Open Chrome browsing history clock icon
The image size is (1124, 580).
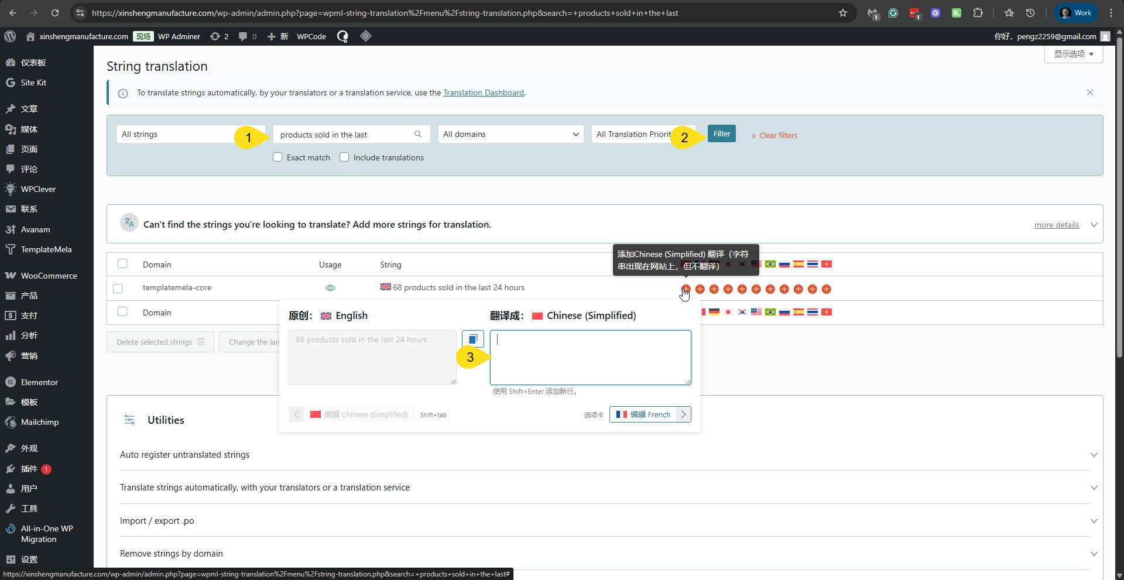[1030, 13]
